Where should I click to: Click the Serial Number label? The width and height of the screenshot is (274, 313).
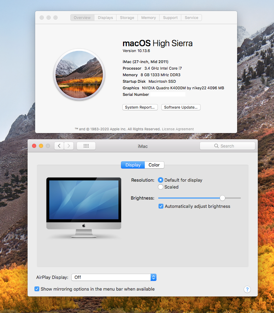coord(136,94)
